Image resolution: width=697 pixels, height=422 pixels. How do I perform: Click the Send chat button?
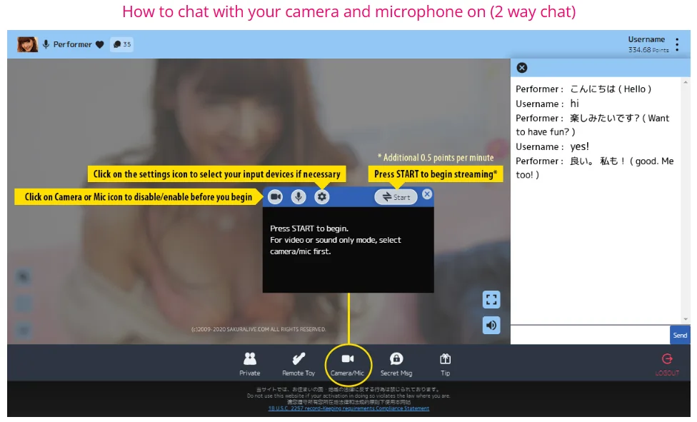click(x=680, y=336)
